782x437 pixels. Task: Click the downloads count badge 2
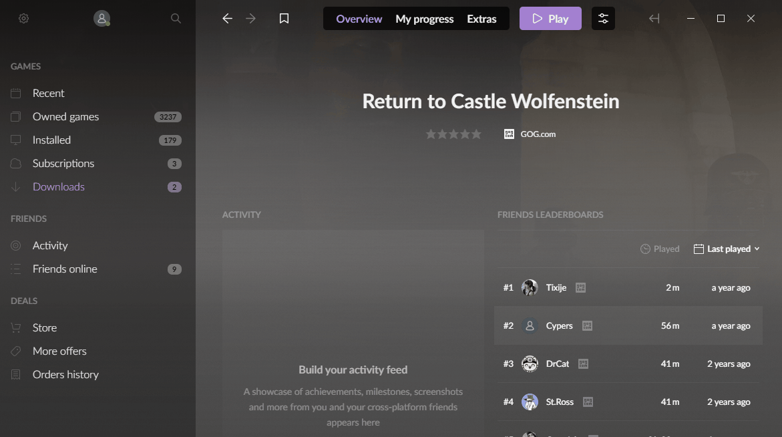click(x=174, y=187)
